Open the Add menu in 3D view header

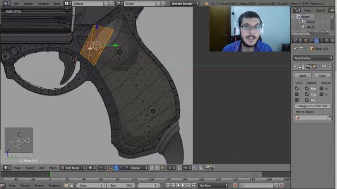42,168
